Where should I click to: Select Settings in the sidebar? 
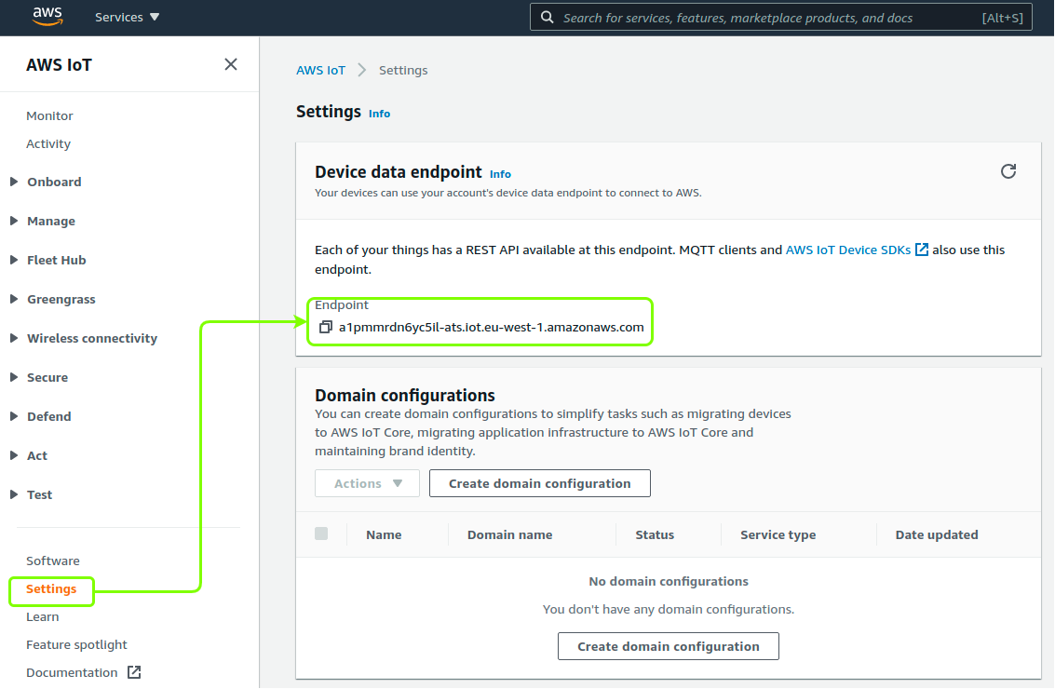[51, 588]
